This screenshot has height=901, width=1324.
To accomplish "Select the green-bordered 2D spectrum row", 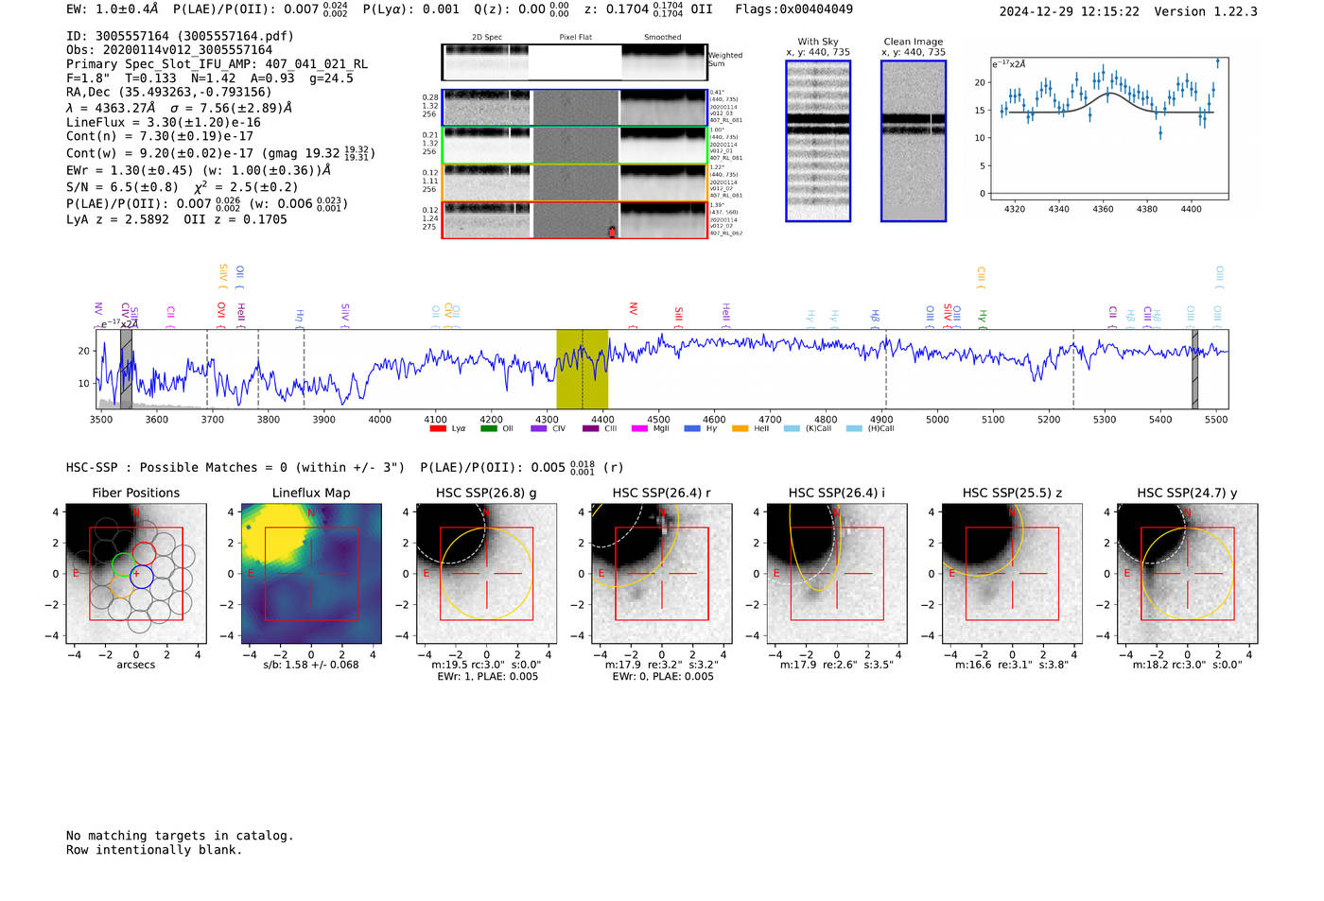I will point(574,145).
